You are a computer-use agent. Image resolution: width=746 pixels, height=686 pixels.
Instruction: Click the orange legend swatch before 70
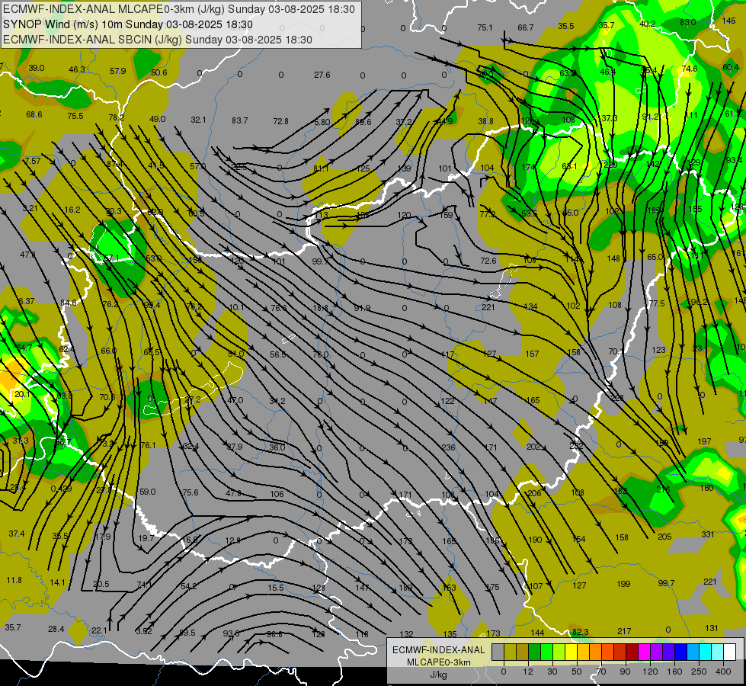tap(596, 652)
